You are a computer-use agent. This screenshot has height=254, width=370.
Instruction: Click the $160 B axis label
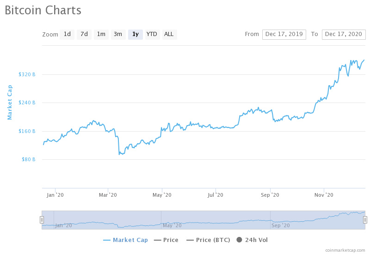pos(27,131)
